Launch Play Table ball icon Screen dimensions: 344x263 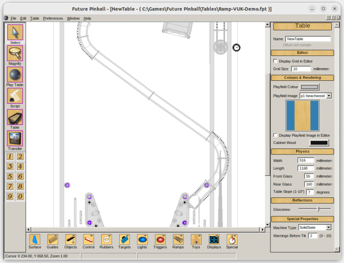point(15,74)
